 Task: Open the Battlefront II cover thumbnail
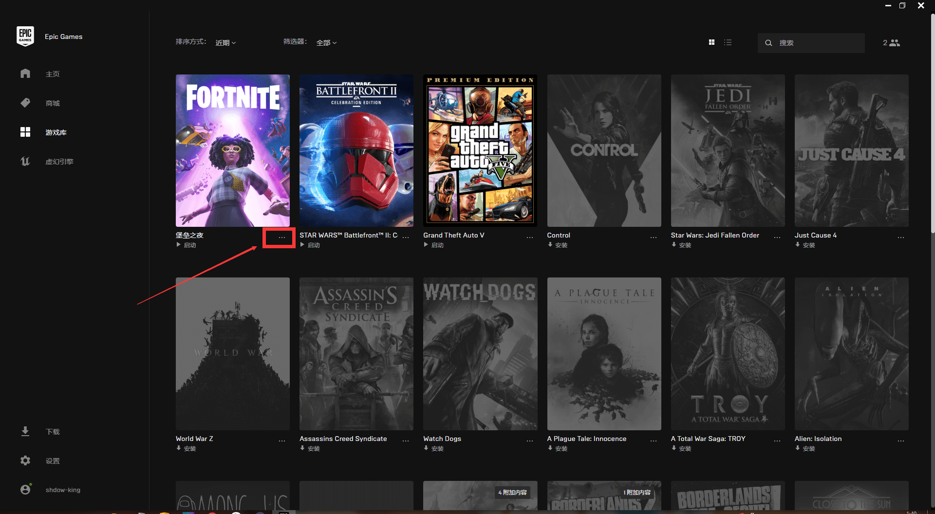pyautogui.click(x=356, y=150)
